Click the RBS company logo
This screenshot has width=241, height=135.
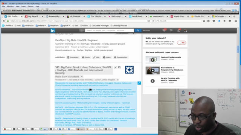129,70
